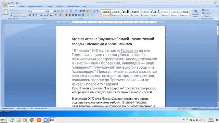This screenshot has height=123, width=219.
Task: Open Изменить стили menu
Action: click(195, 13)
